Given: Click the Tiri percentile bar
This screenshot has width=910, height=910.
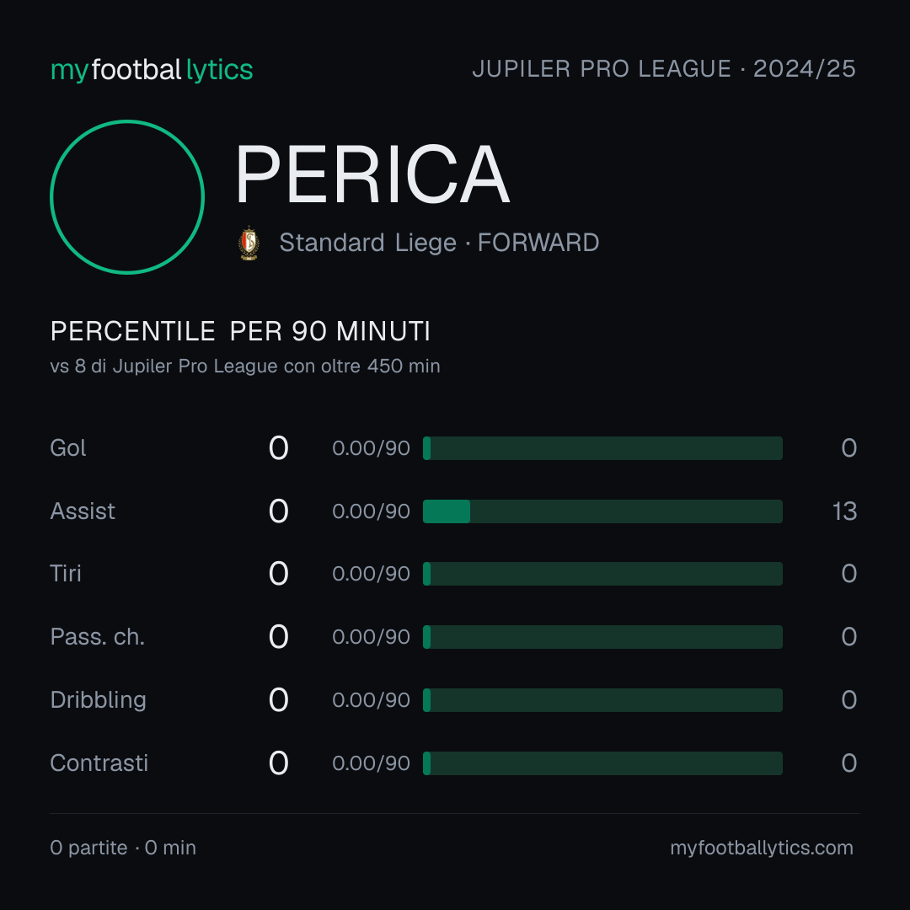Looking at the screenshot, I should [x=602, y=574].
